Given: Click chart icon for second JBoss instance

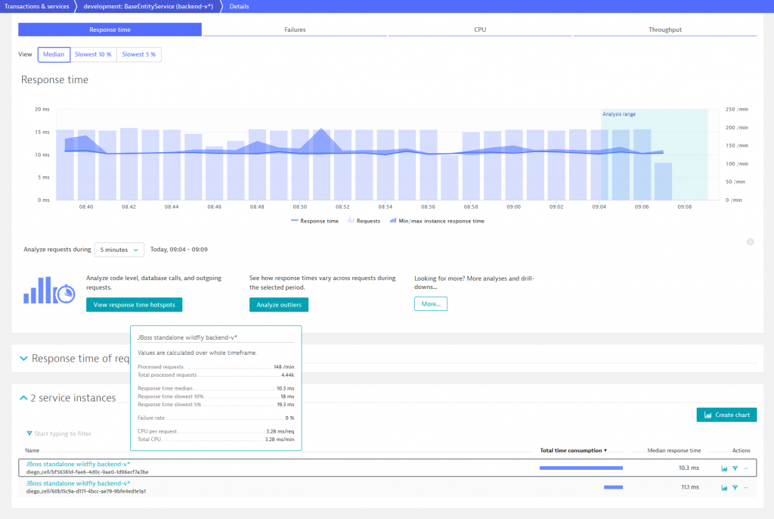Looking at the screenshot, I should click(x=724, y=488).
